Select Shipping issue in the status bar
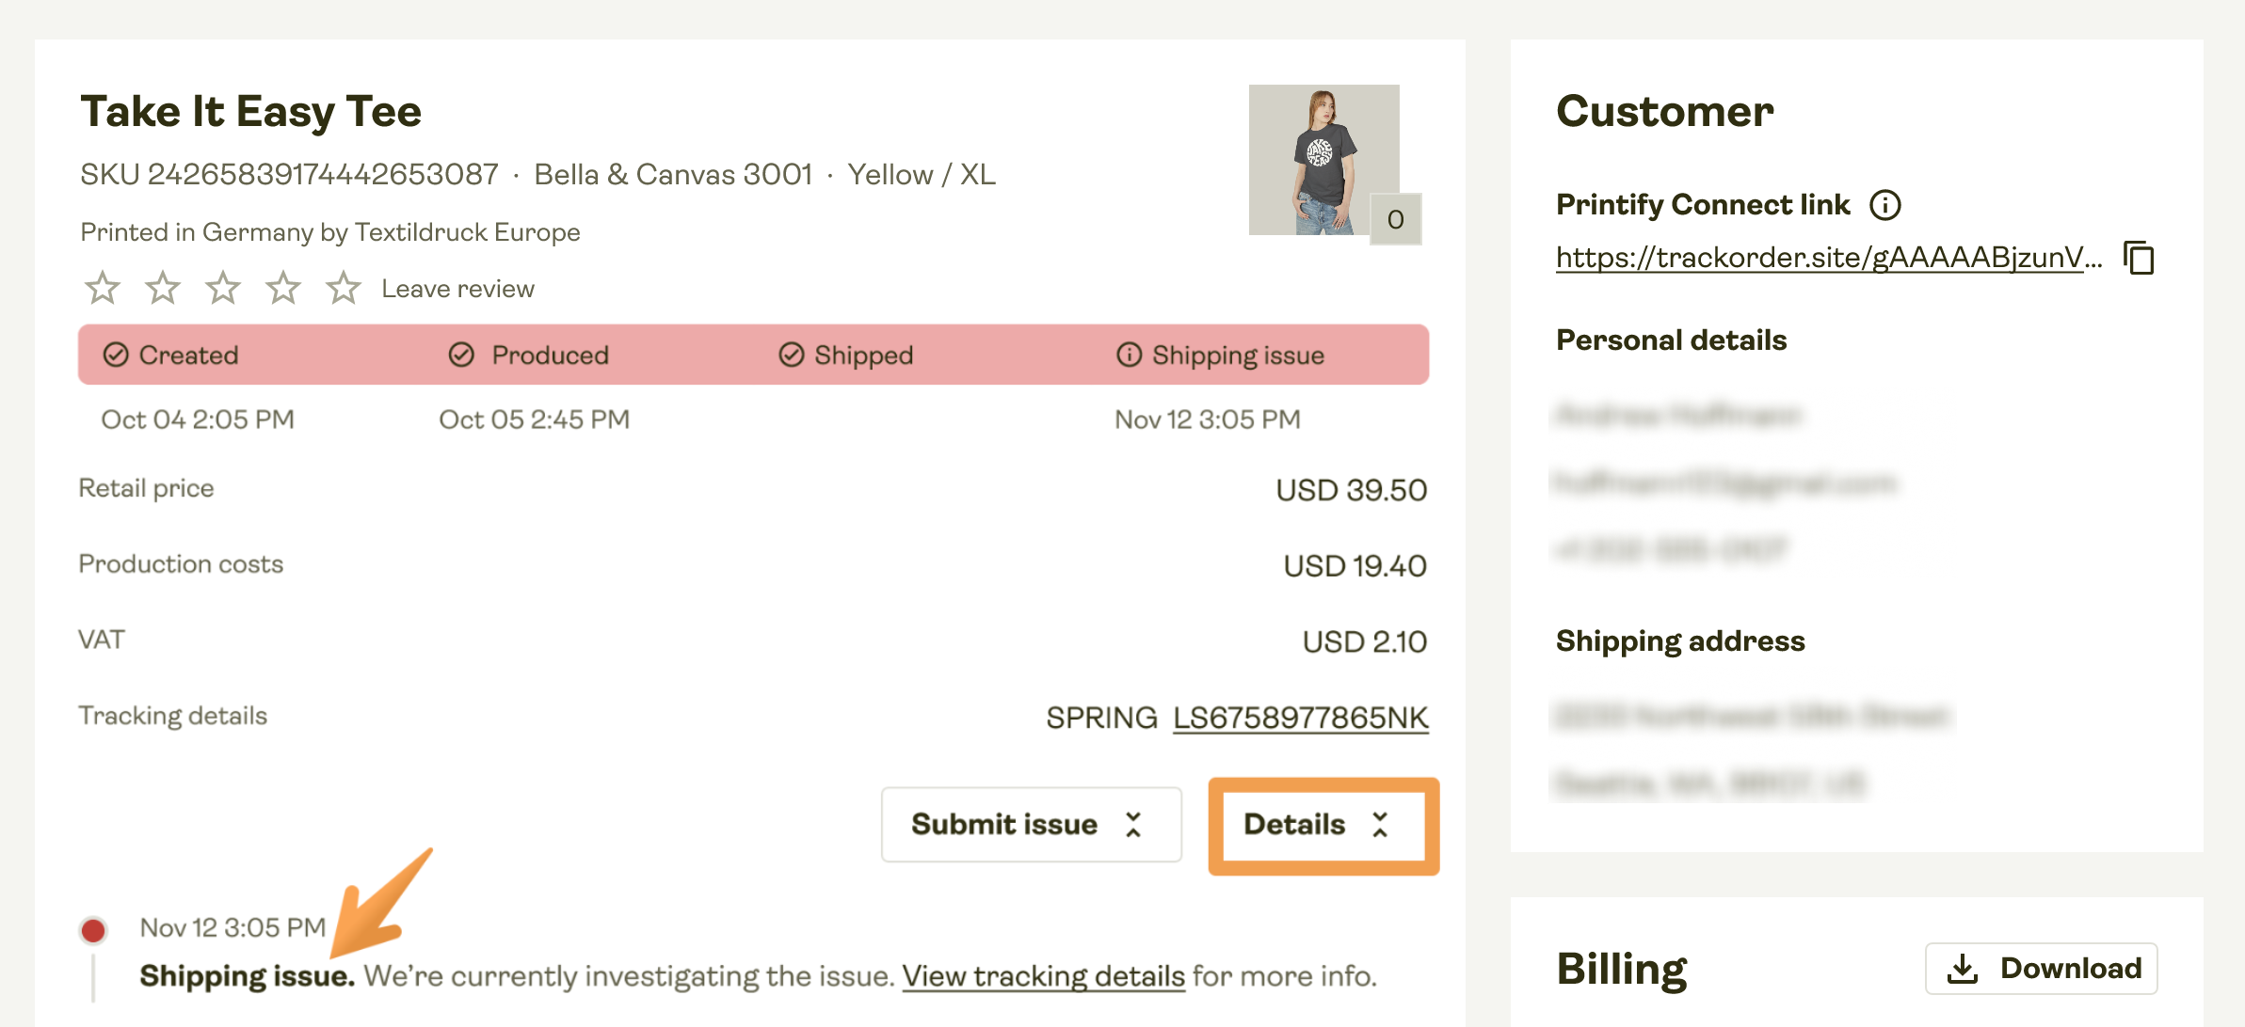This screenshot has height=1027, width=2245. 1219,355
